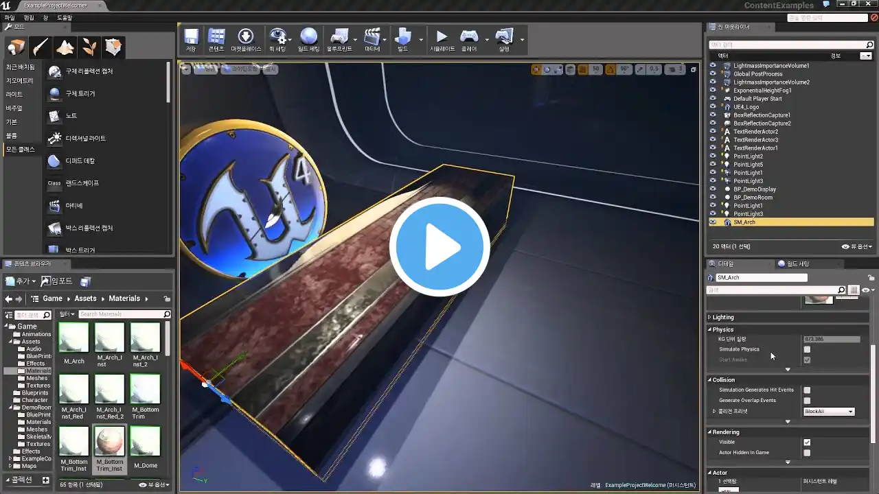Click the Simulate (시뮬레이트) arrow icon
Screen dimensions: 879x494
(442, 38)
